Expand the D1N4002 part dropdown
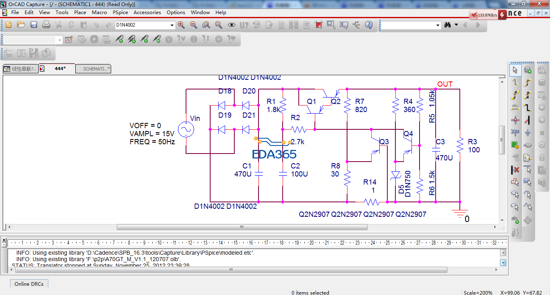 tap(172, 25)
